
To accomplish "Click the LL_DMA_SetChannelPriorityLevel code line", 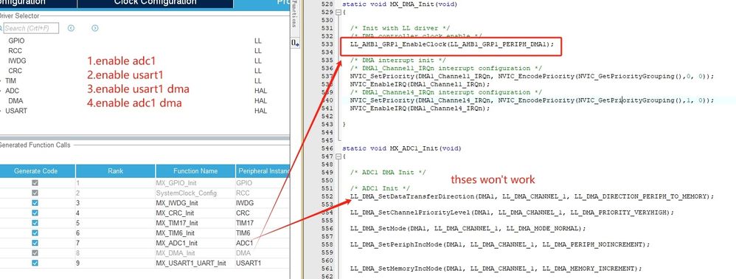I will coord(512,213).
